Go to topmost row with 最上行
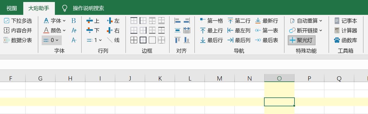The image size is (368, 114). click(x=211, y=31)
